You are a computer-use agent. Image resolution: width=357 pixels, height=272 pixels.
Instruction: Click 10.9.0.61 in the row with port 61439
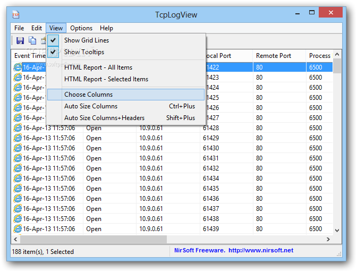[151, 229]
